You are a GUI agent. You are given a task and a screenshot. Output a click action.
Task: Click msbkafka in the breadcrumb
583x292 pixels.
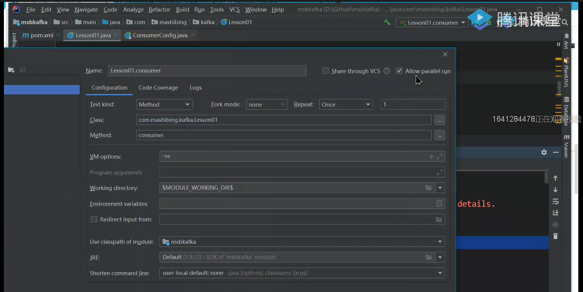click(x=30, y=22)
